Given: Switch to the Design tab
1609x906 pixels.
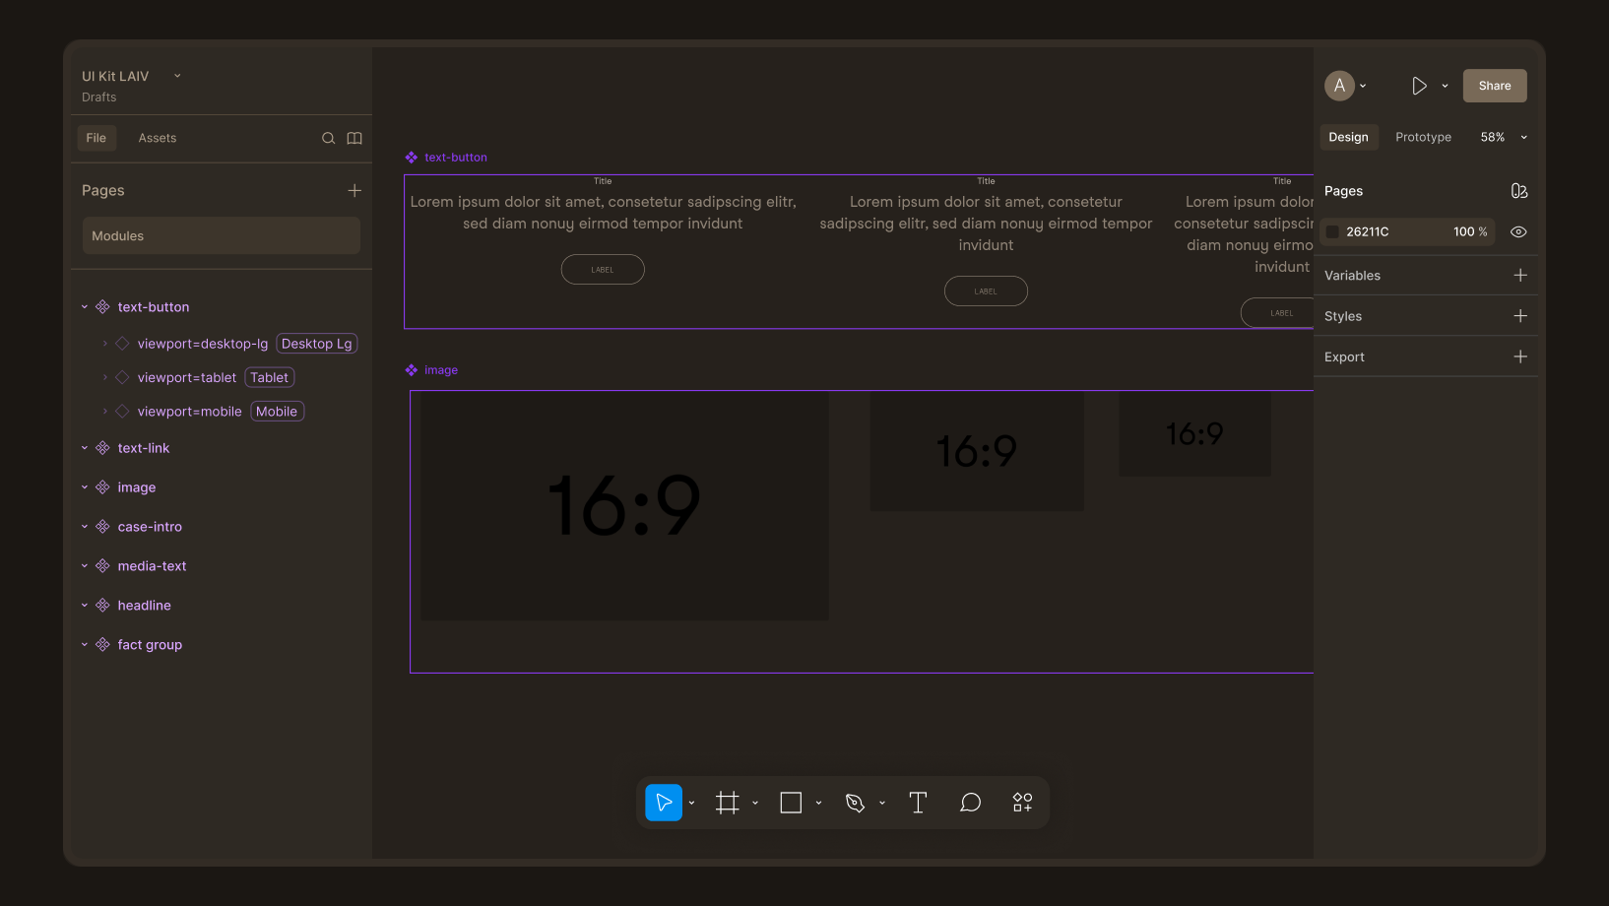Looking at the screenshot, I should coord(1348,137).
